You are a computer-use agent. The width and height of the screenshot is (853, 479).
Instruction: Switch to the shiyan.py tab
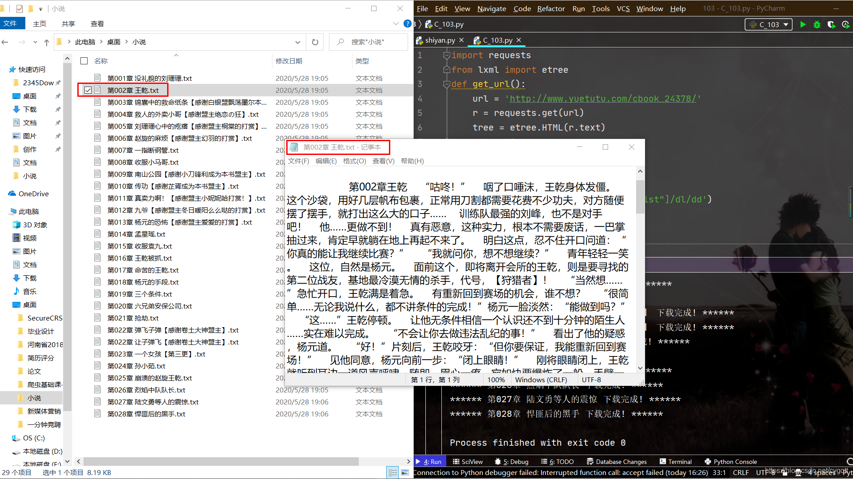click(x=440, y=40)
